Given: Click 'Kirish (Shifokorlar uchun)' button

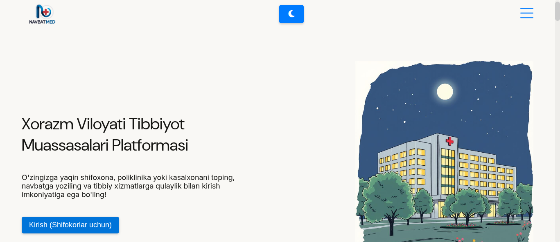Looking at the screenshot, I should 70,225.
